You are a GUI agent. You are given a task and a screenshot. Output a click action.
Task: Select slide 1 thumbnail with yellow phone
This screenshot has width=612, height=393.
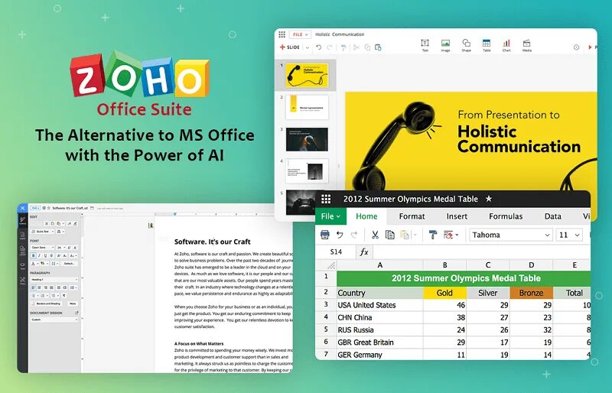pyautogui.click(x=307, y=76)
